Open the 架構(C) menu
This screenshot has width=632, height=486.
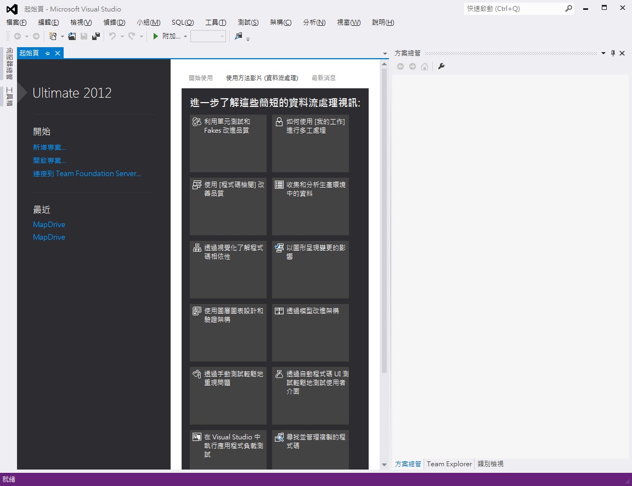[x=280, y=22]
